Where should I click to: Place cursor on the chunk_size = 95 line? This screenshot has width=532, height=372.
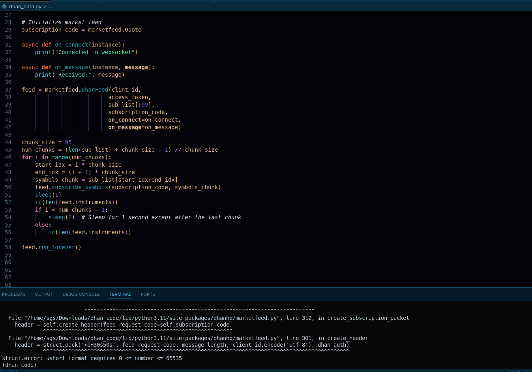coord(47,142)
